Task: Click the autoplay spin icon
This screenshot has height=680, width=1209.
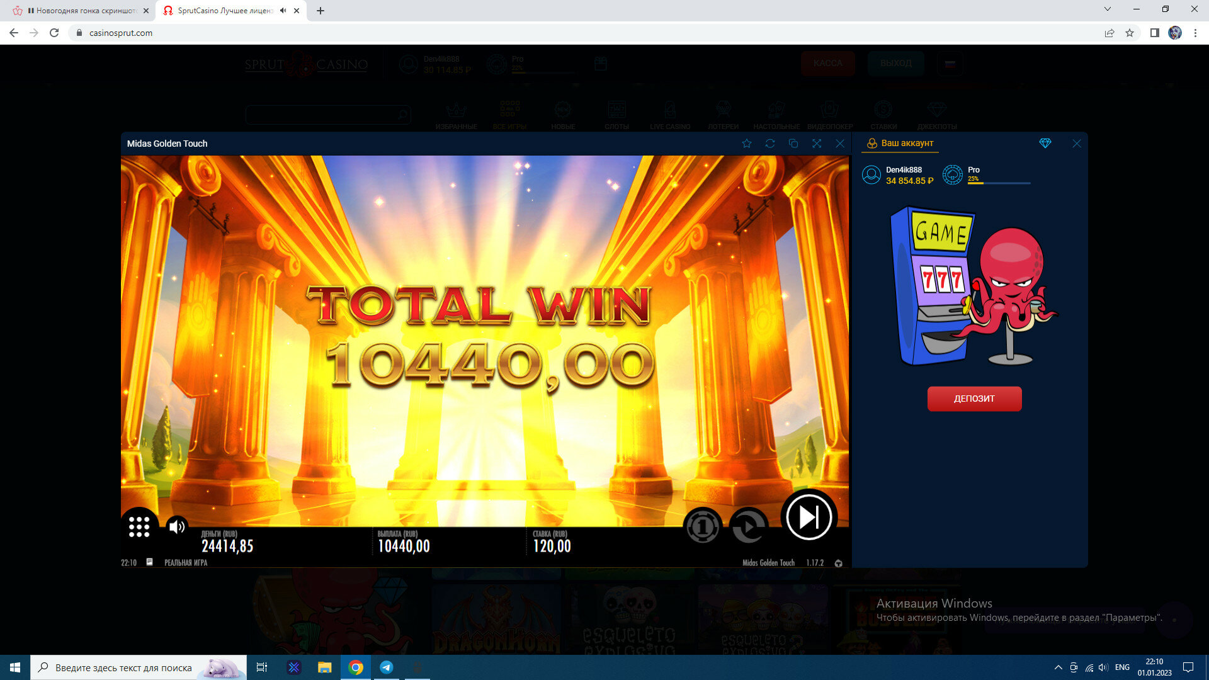Action: tap(748, 526)
